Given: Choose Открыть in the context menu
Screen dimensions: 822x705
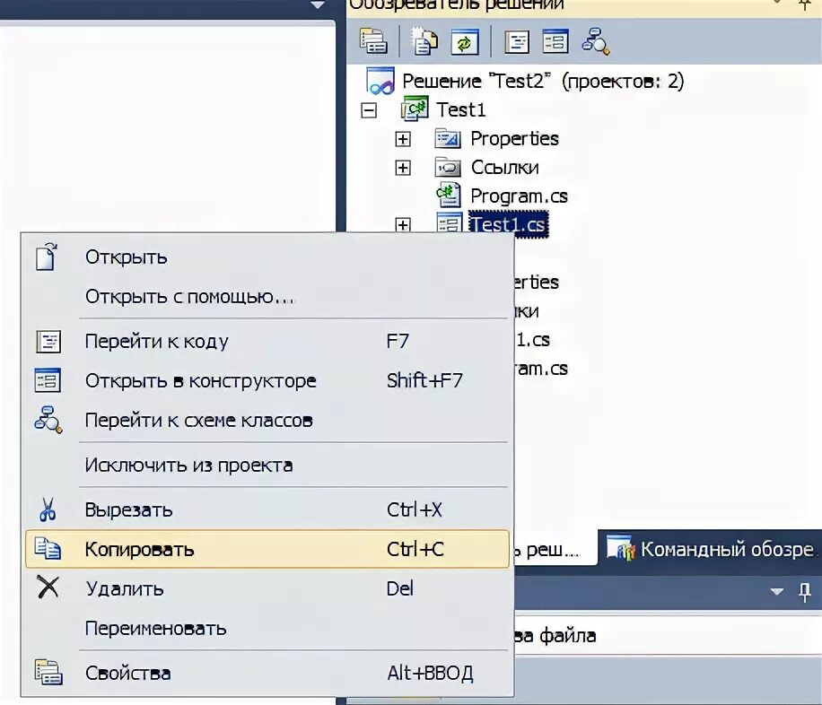Looking at the screenshot, I should point(267,257).
